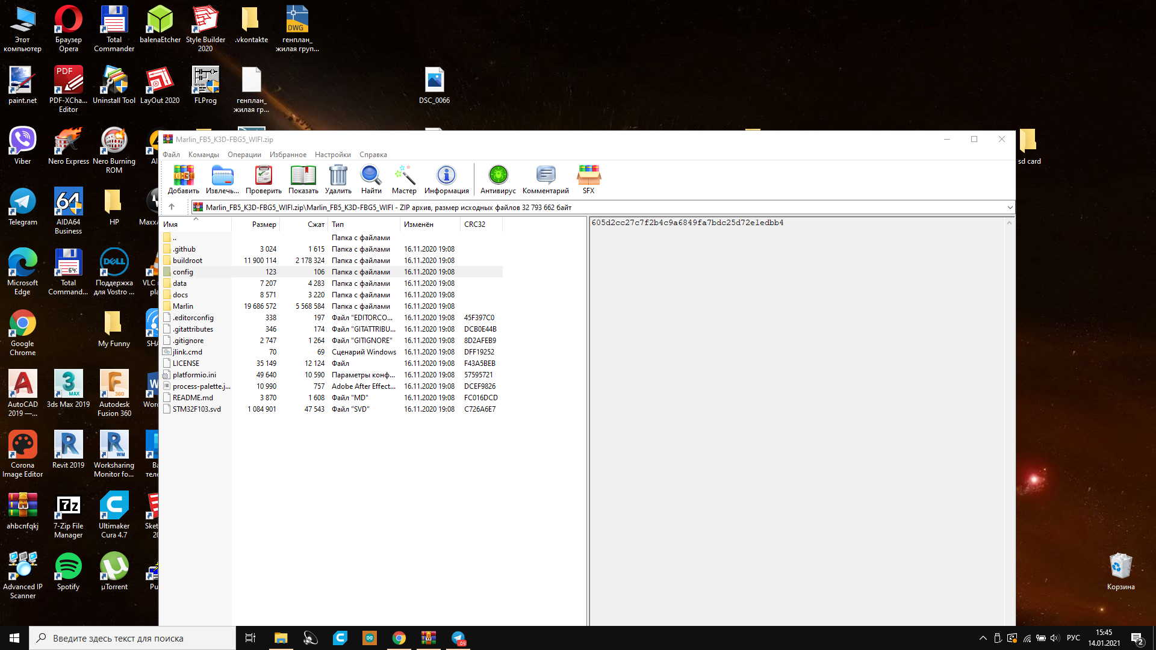Select the docs folder
Viewport: 1156px width, 650px height.
point(331,295)
